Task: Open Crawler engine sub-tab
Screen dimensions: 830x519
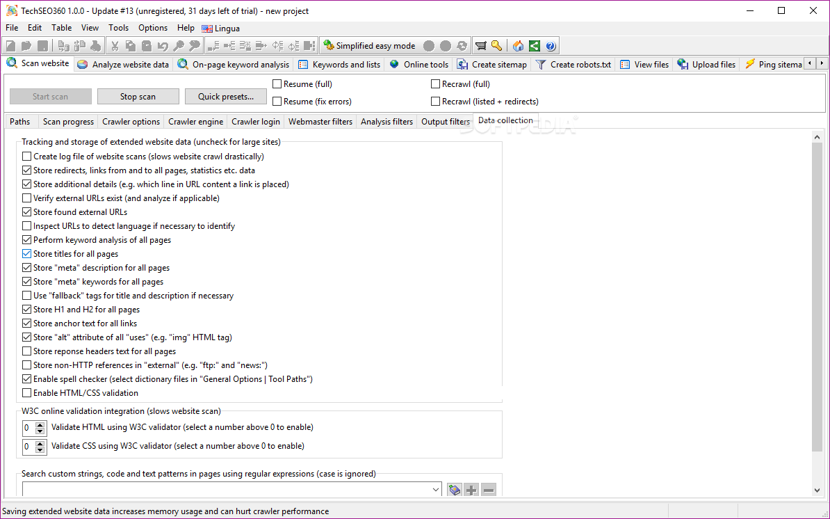Action: pos(196,122)
